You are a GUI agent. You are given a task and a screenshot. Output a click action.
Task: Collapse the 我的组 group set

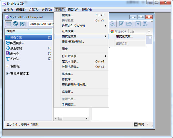pyautogui.click(x=7, y=66)
